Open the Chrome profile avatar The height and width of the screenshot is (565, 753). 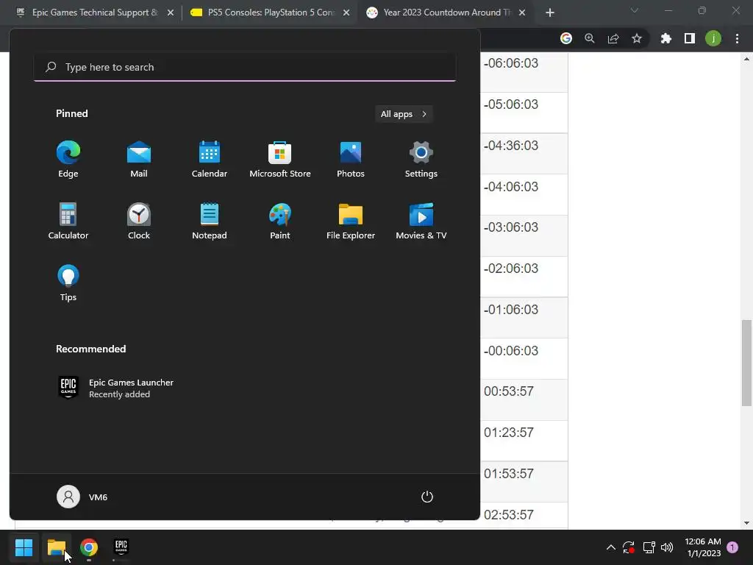(x=713, y=38)
